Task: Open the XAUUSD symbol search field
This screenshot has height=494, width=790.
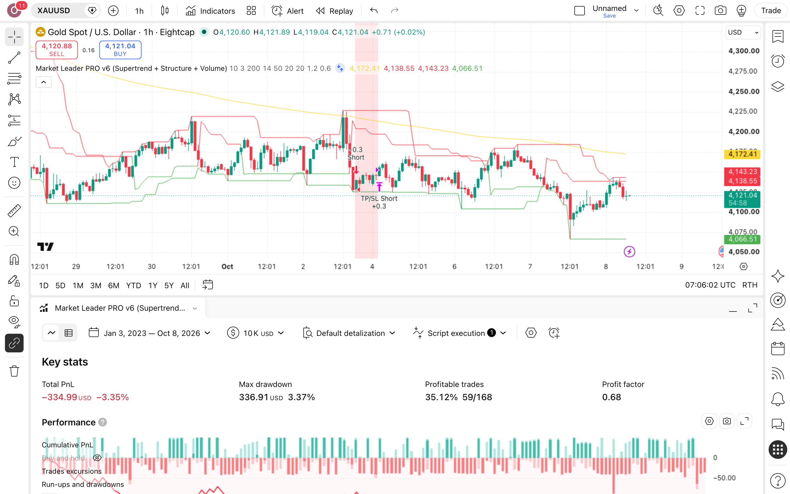Action: pyautogui.click(x=54, y=11)
